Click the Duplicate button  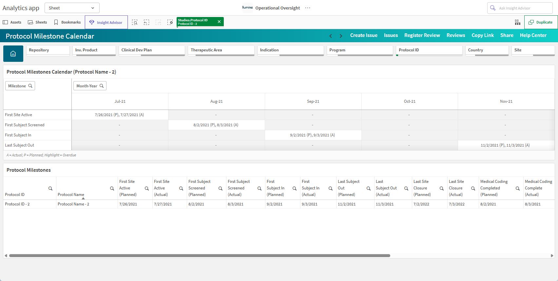(541, 22)
